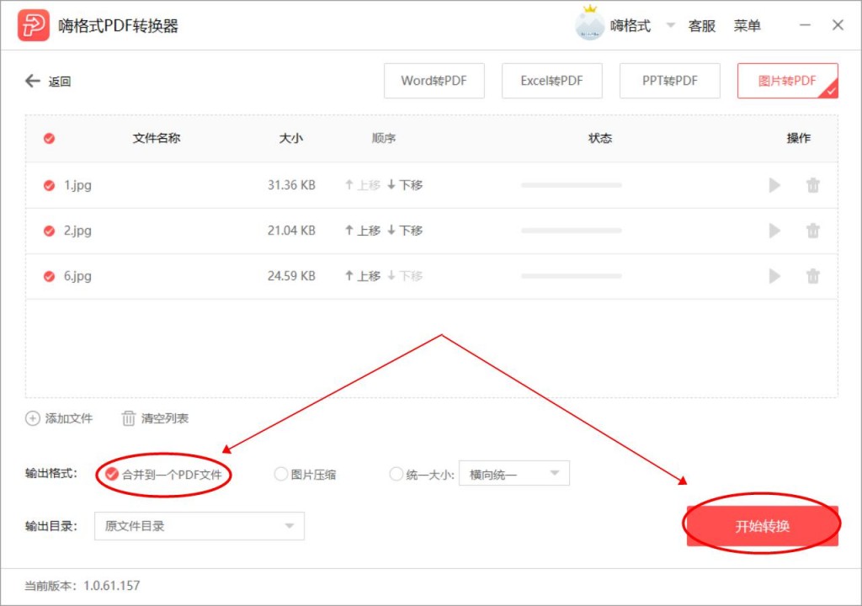862x606 pixels.
Task: Open the 横向统一 size dropdown
Action: (514, 474)
